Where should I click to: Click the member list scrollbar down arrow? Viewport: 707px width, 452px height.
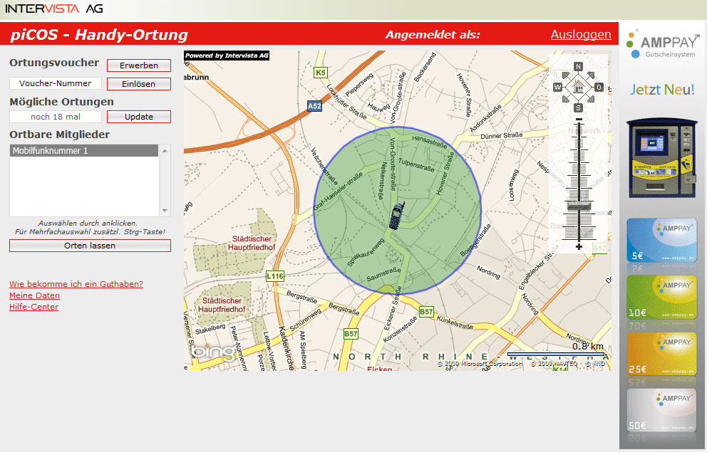click(x=165, y=210)
